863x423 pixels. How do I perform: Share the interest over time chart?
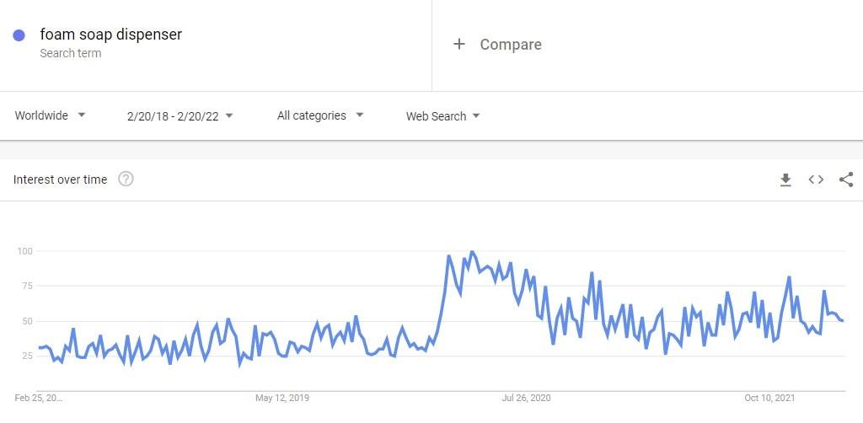point(846,179)
